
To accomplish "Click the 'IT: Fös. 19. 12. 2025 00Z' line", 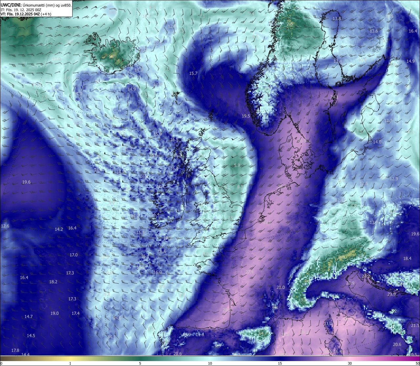I will 21,10.
